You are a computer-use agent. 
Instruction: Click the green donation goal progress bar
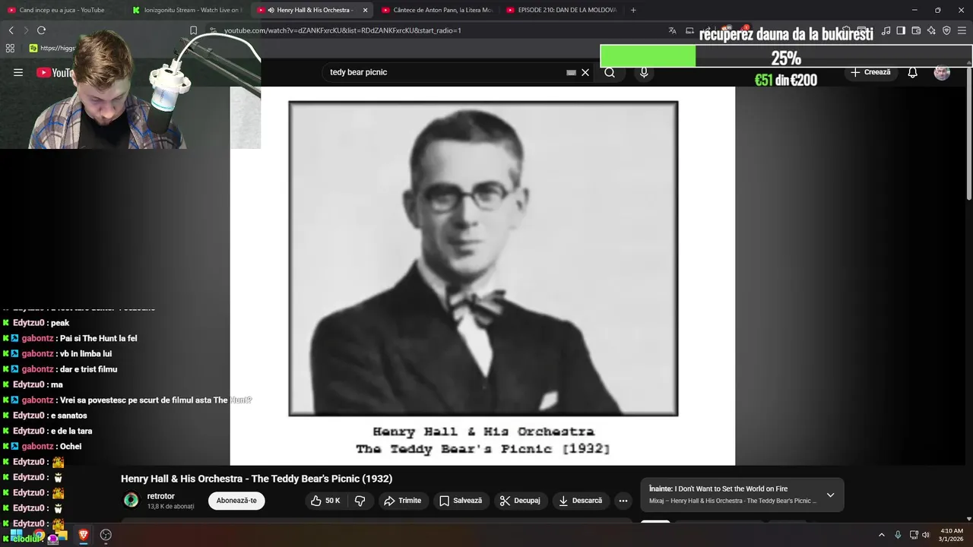click(648, 57)
